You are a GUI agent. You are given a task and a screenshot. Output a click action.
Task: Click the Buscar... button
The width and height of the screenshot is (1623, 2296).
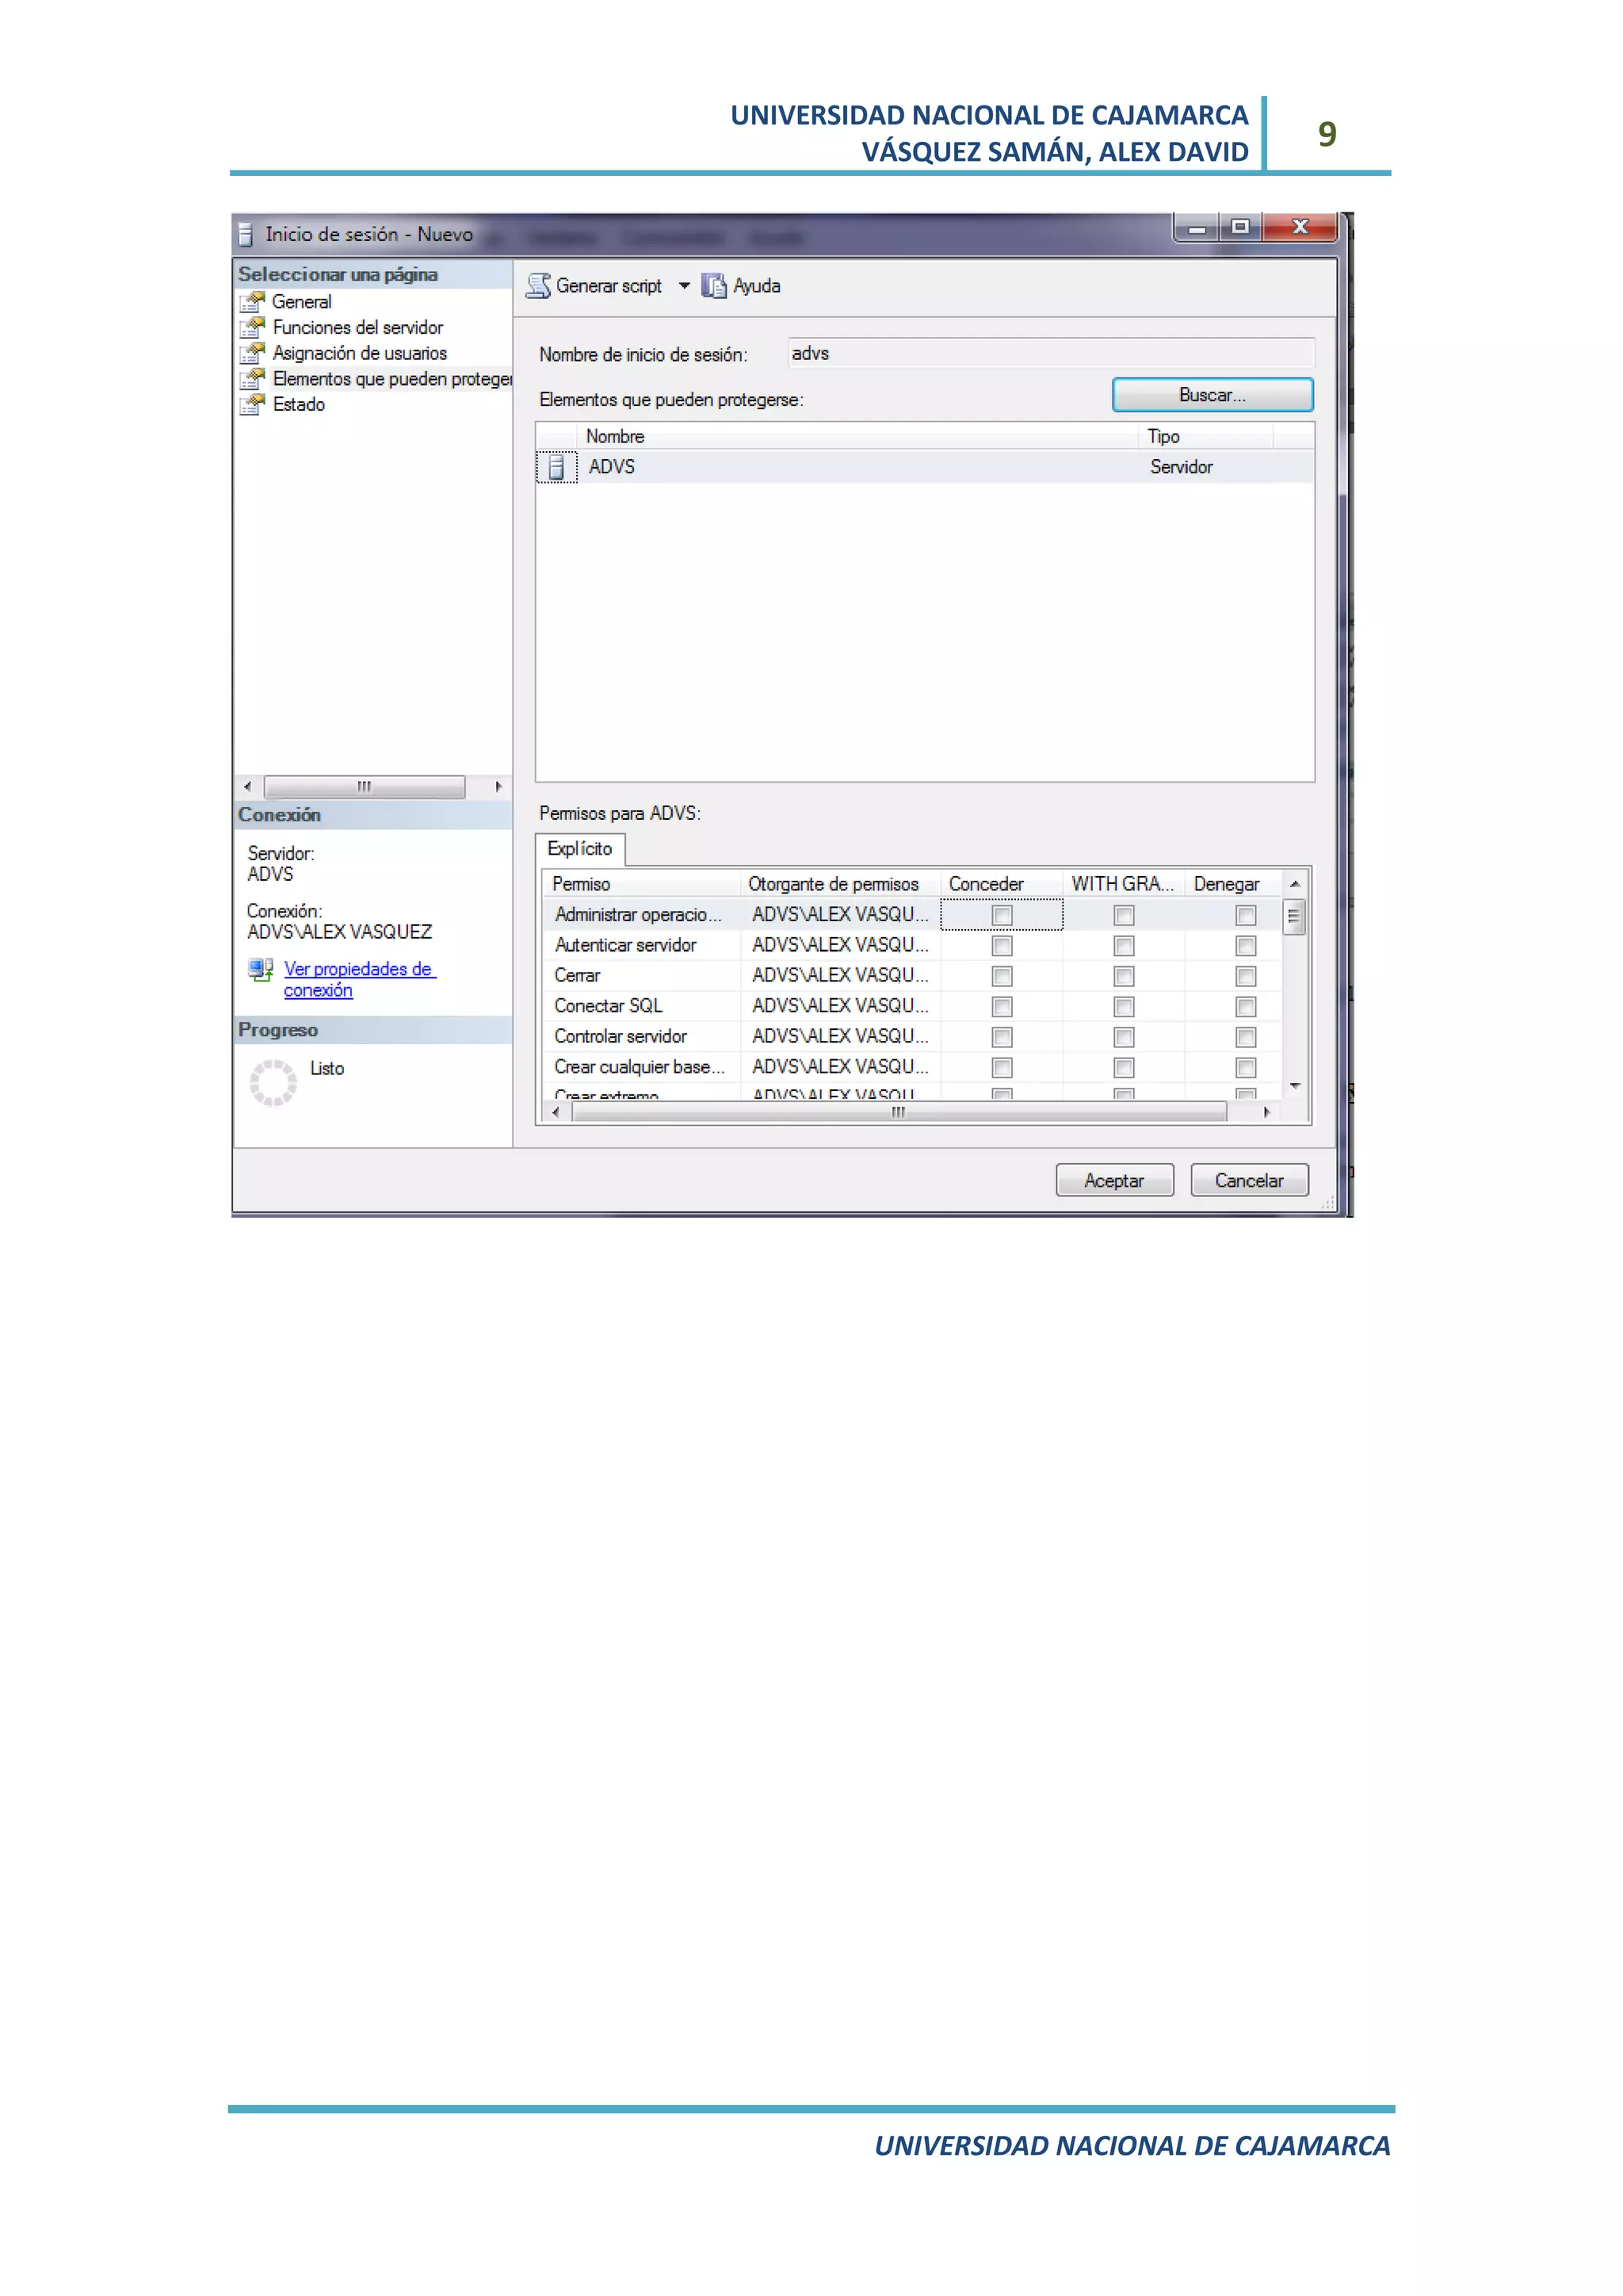pos(1211,395)
